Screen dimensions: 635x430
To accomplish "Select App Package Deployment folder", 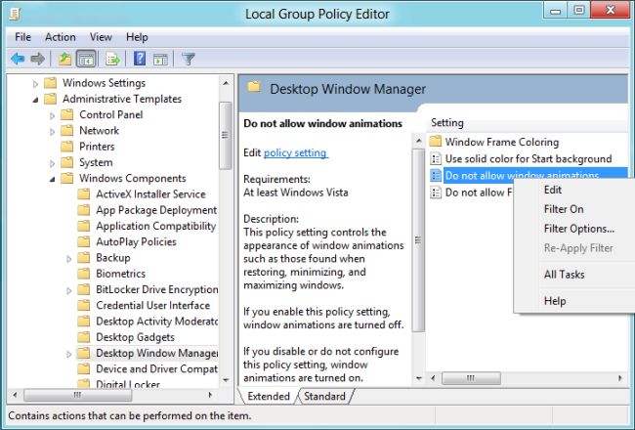I will 156,210.
